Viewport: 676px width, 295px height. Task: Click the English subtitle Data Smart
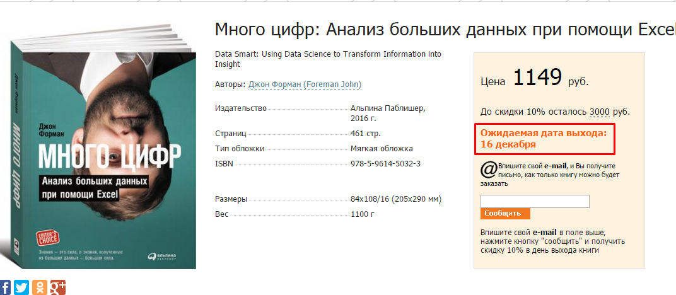(328, 59)
